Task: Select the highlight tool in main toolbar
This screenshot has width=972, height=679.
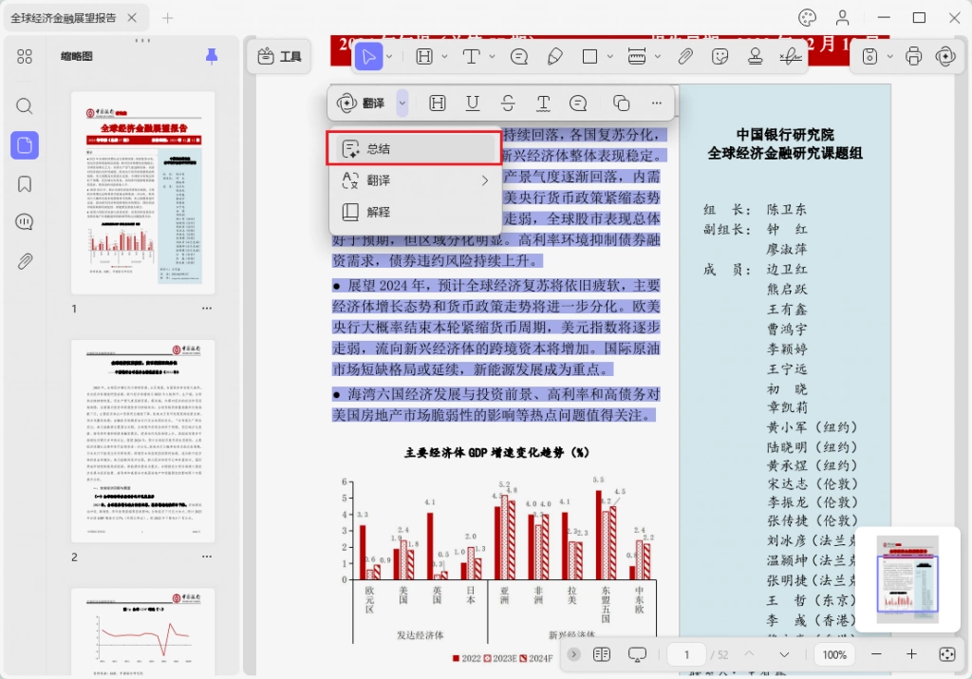Action: coord(424,57)
